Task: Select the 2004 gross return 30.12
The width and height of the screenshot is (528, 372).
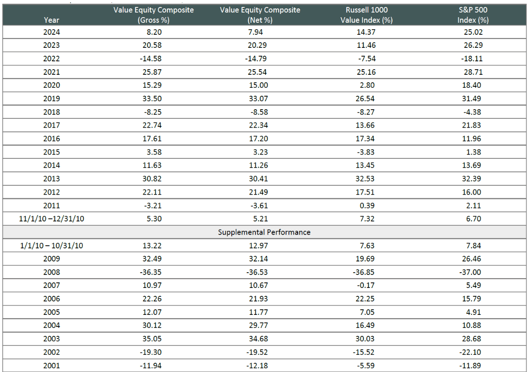Action: click(x=152, y=326)
